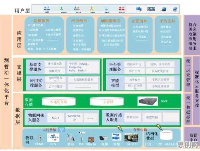The image size is (200, 151).
Task: Click the 本地化存储 cylinder
Action: coord(59,102)
